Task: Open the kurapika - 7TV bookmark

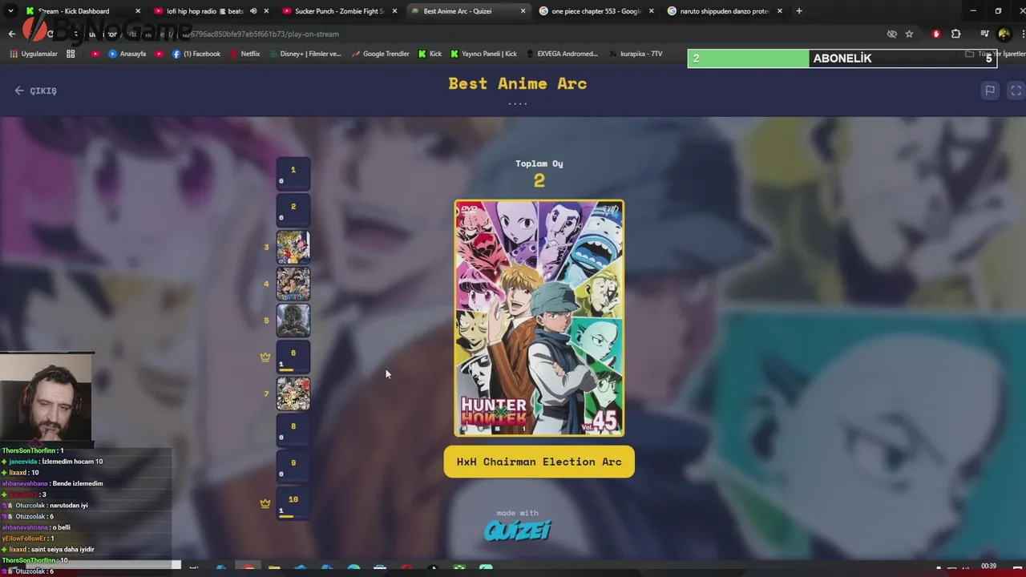Action: (x=636, y=54)
